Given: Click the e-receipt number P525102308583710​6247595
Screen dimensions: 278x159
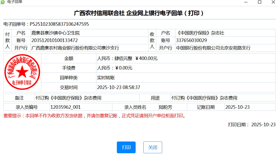Looking at the screenshot, I should tap(59, 24).
